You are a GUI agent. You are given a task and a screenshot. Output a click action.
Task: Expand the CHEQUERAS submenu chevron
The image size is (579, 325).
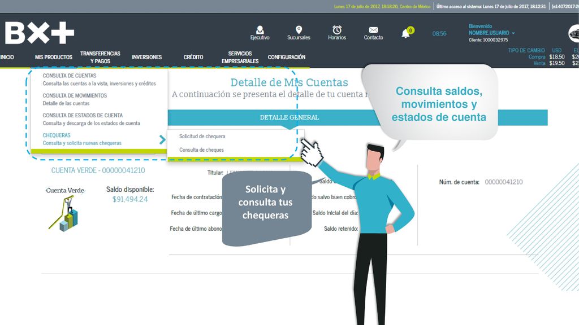tap(162, 139)
